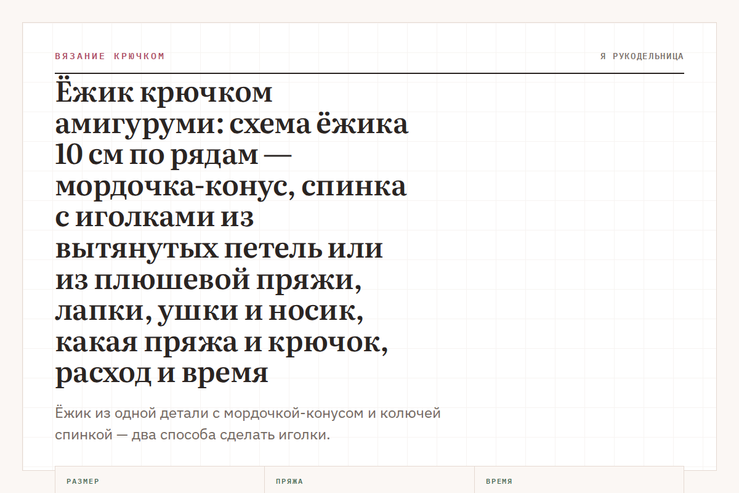Go to Я РУКОДЕЛЬНИЦА site link
The width and height of the screenshot is (739, 493).
click(642, 56)
